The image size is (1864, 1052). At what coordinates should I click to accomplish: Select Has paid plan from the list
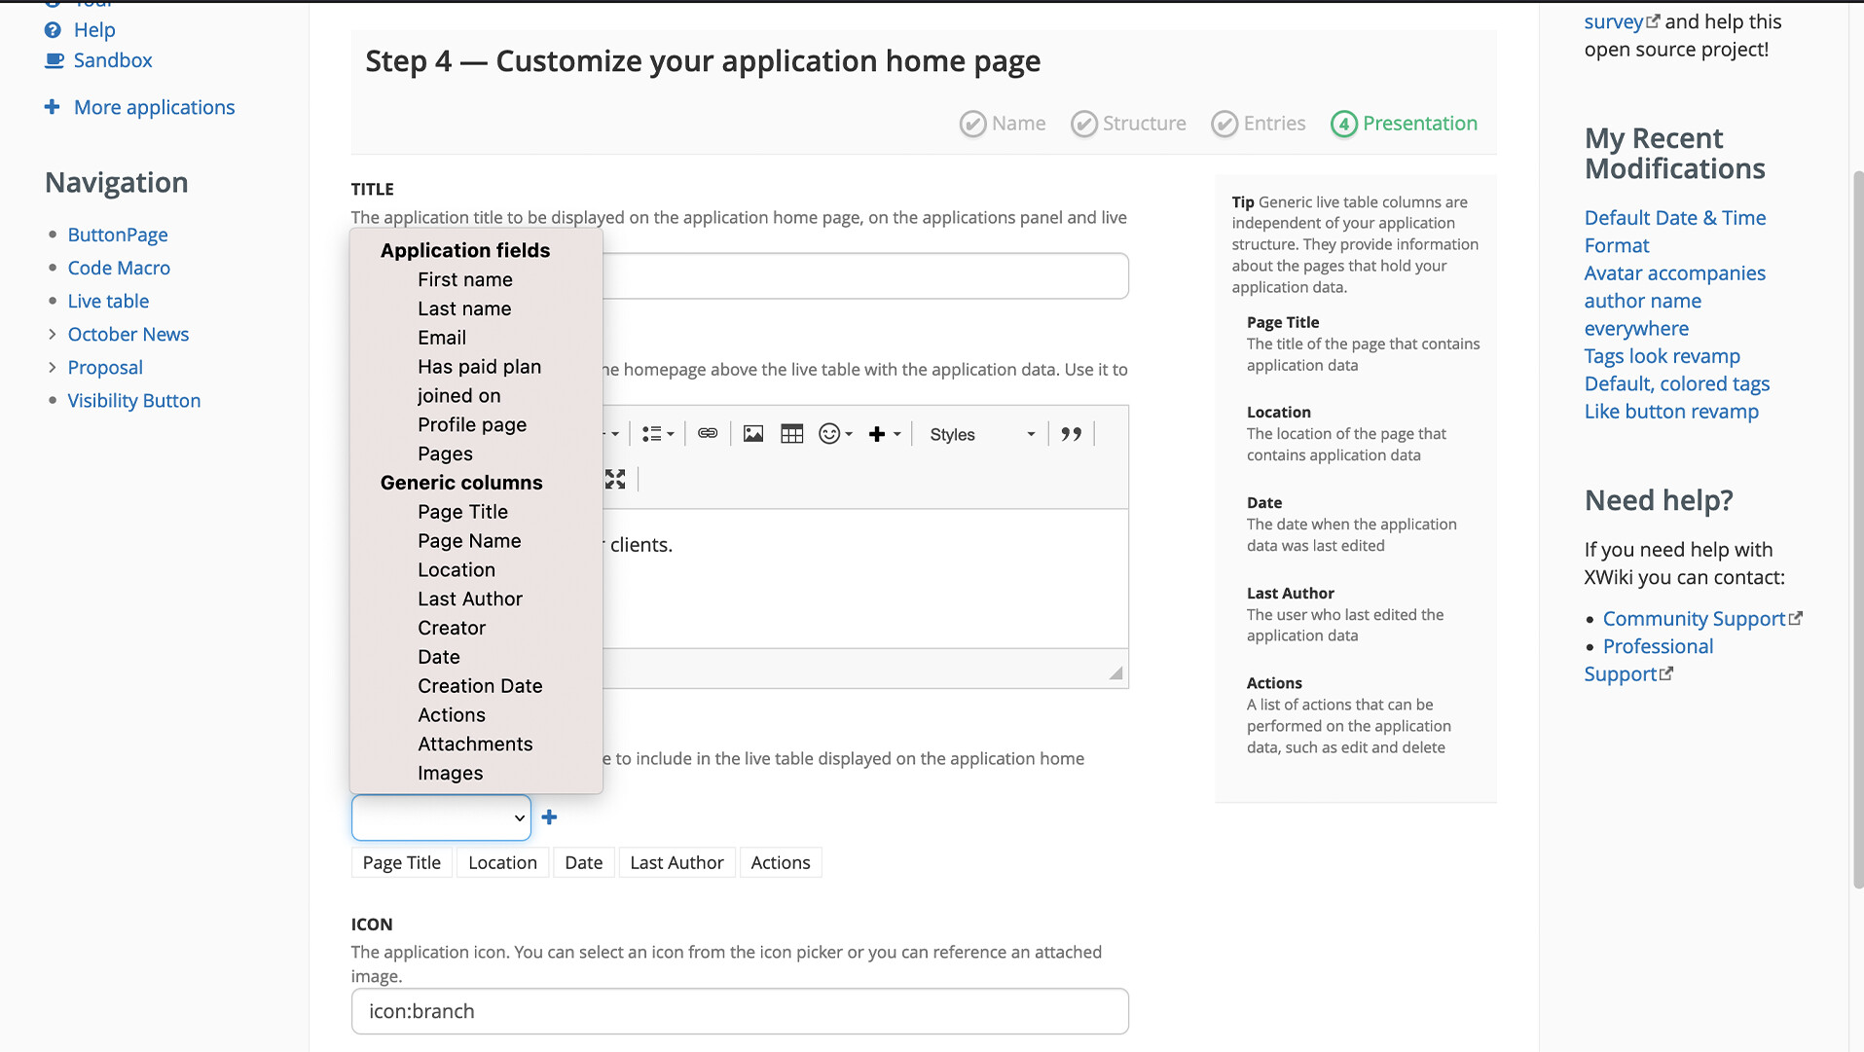(479, 367)
